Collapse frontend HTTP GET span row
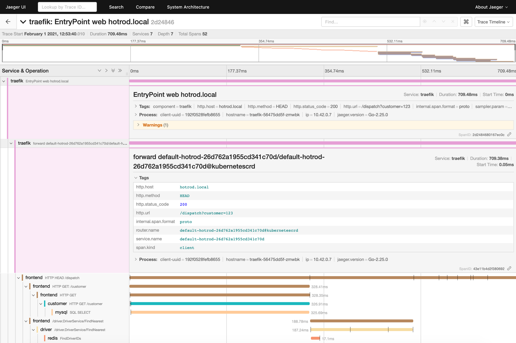The height and width of the screenshot is (343, 516). (34, 295)
